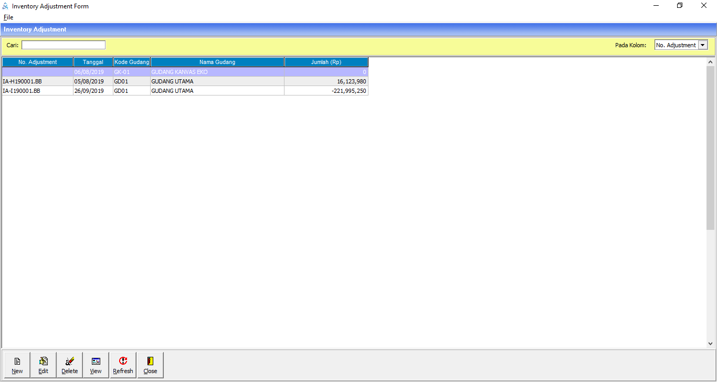Select the GUDANG KANVAS EKO row

(x=179, y=72)
